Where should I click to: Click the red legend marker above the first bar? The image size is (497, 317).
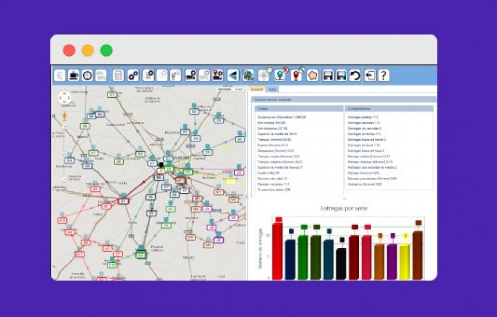click(x=279, y=219)
